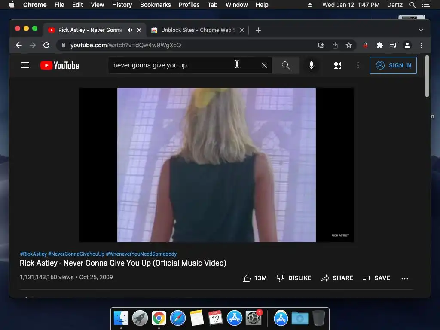Open the YouTube guide hamburger menu
The height and width of the screenshot is (330, 440).
[x=25, y=65]
